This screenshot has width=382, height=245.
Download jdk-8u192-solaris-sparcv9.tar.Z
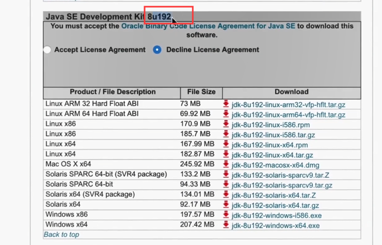point(280,175)
